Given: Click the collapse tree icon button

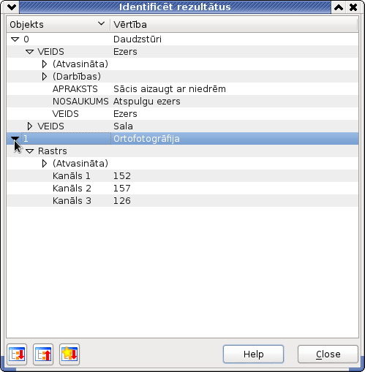Looking at the screenshot, I should [43, 354].
